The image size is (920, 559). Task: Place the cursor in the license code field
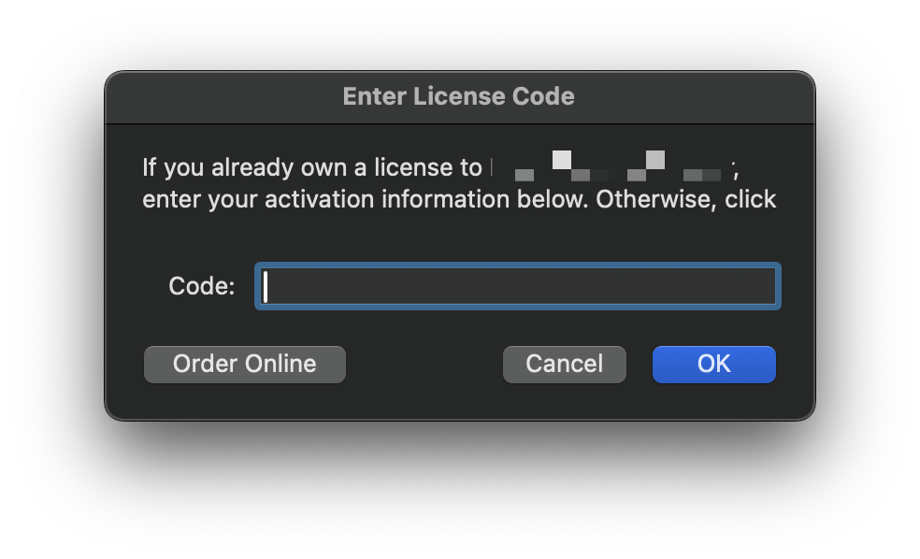click(517, 286)
